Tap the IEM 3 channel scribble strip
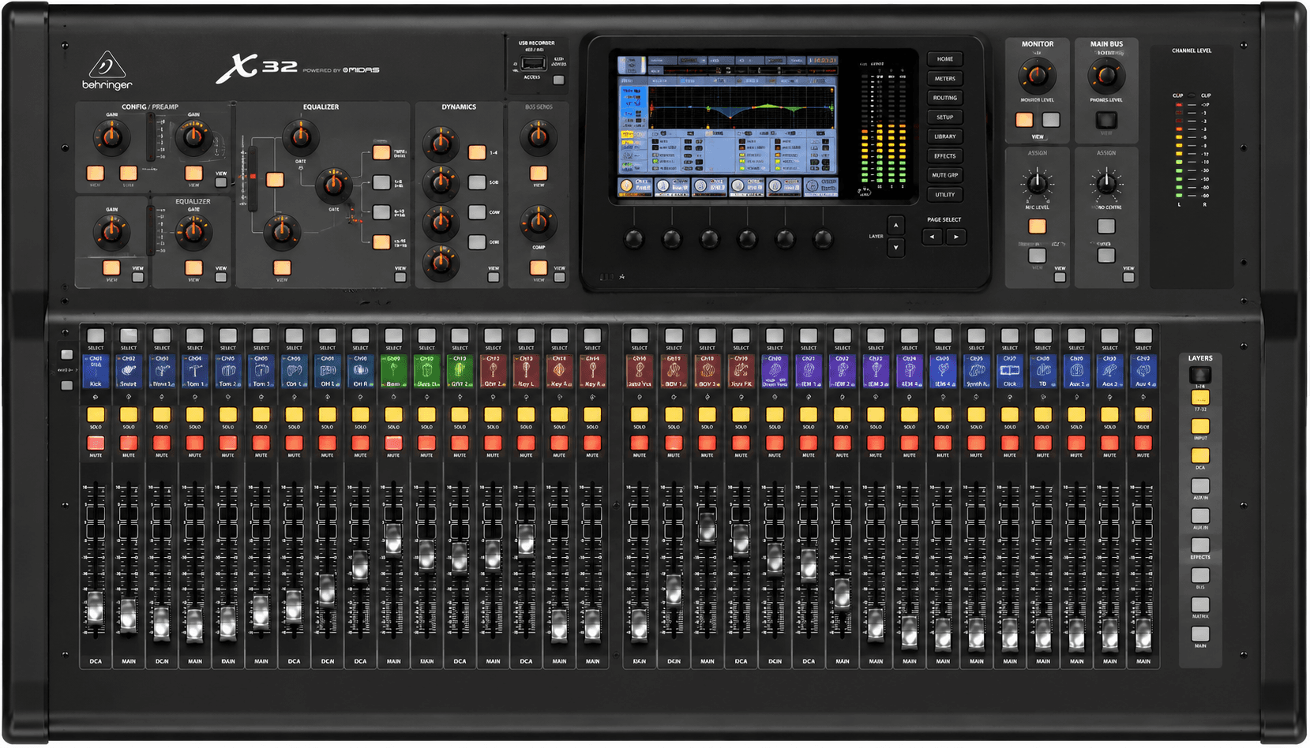This screenshot has height=748, width=1310. pos(876,371)
